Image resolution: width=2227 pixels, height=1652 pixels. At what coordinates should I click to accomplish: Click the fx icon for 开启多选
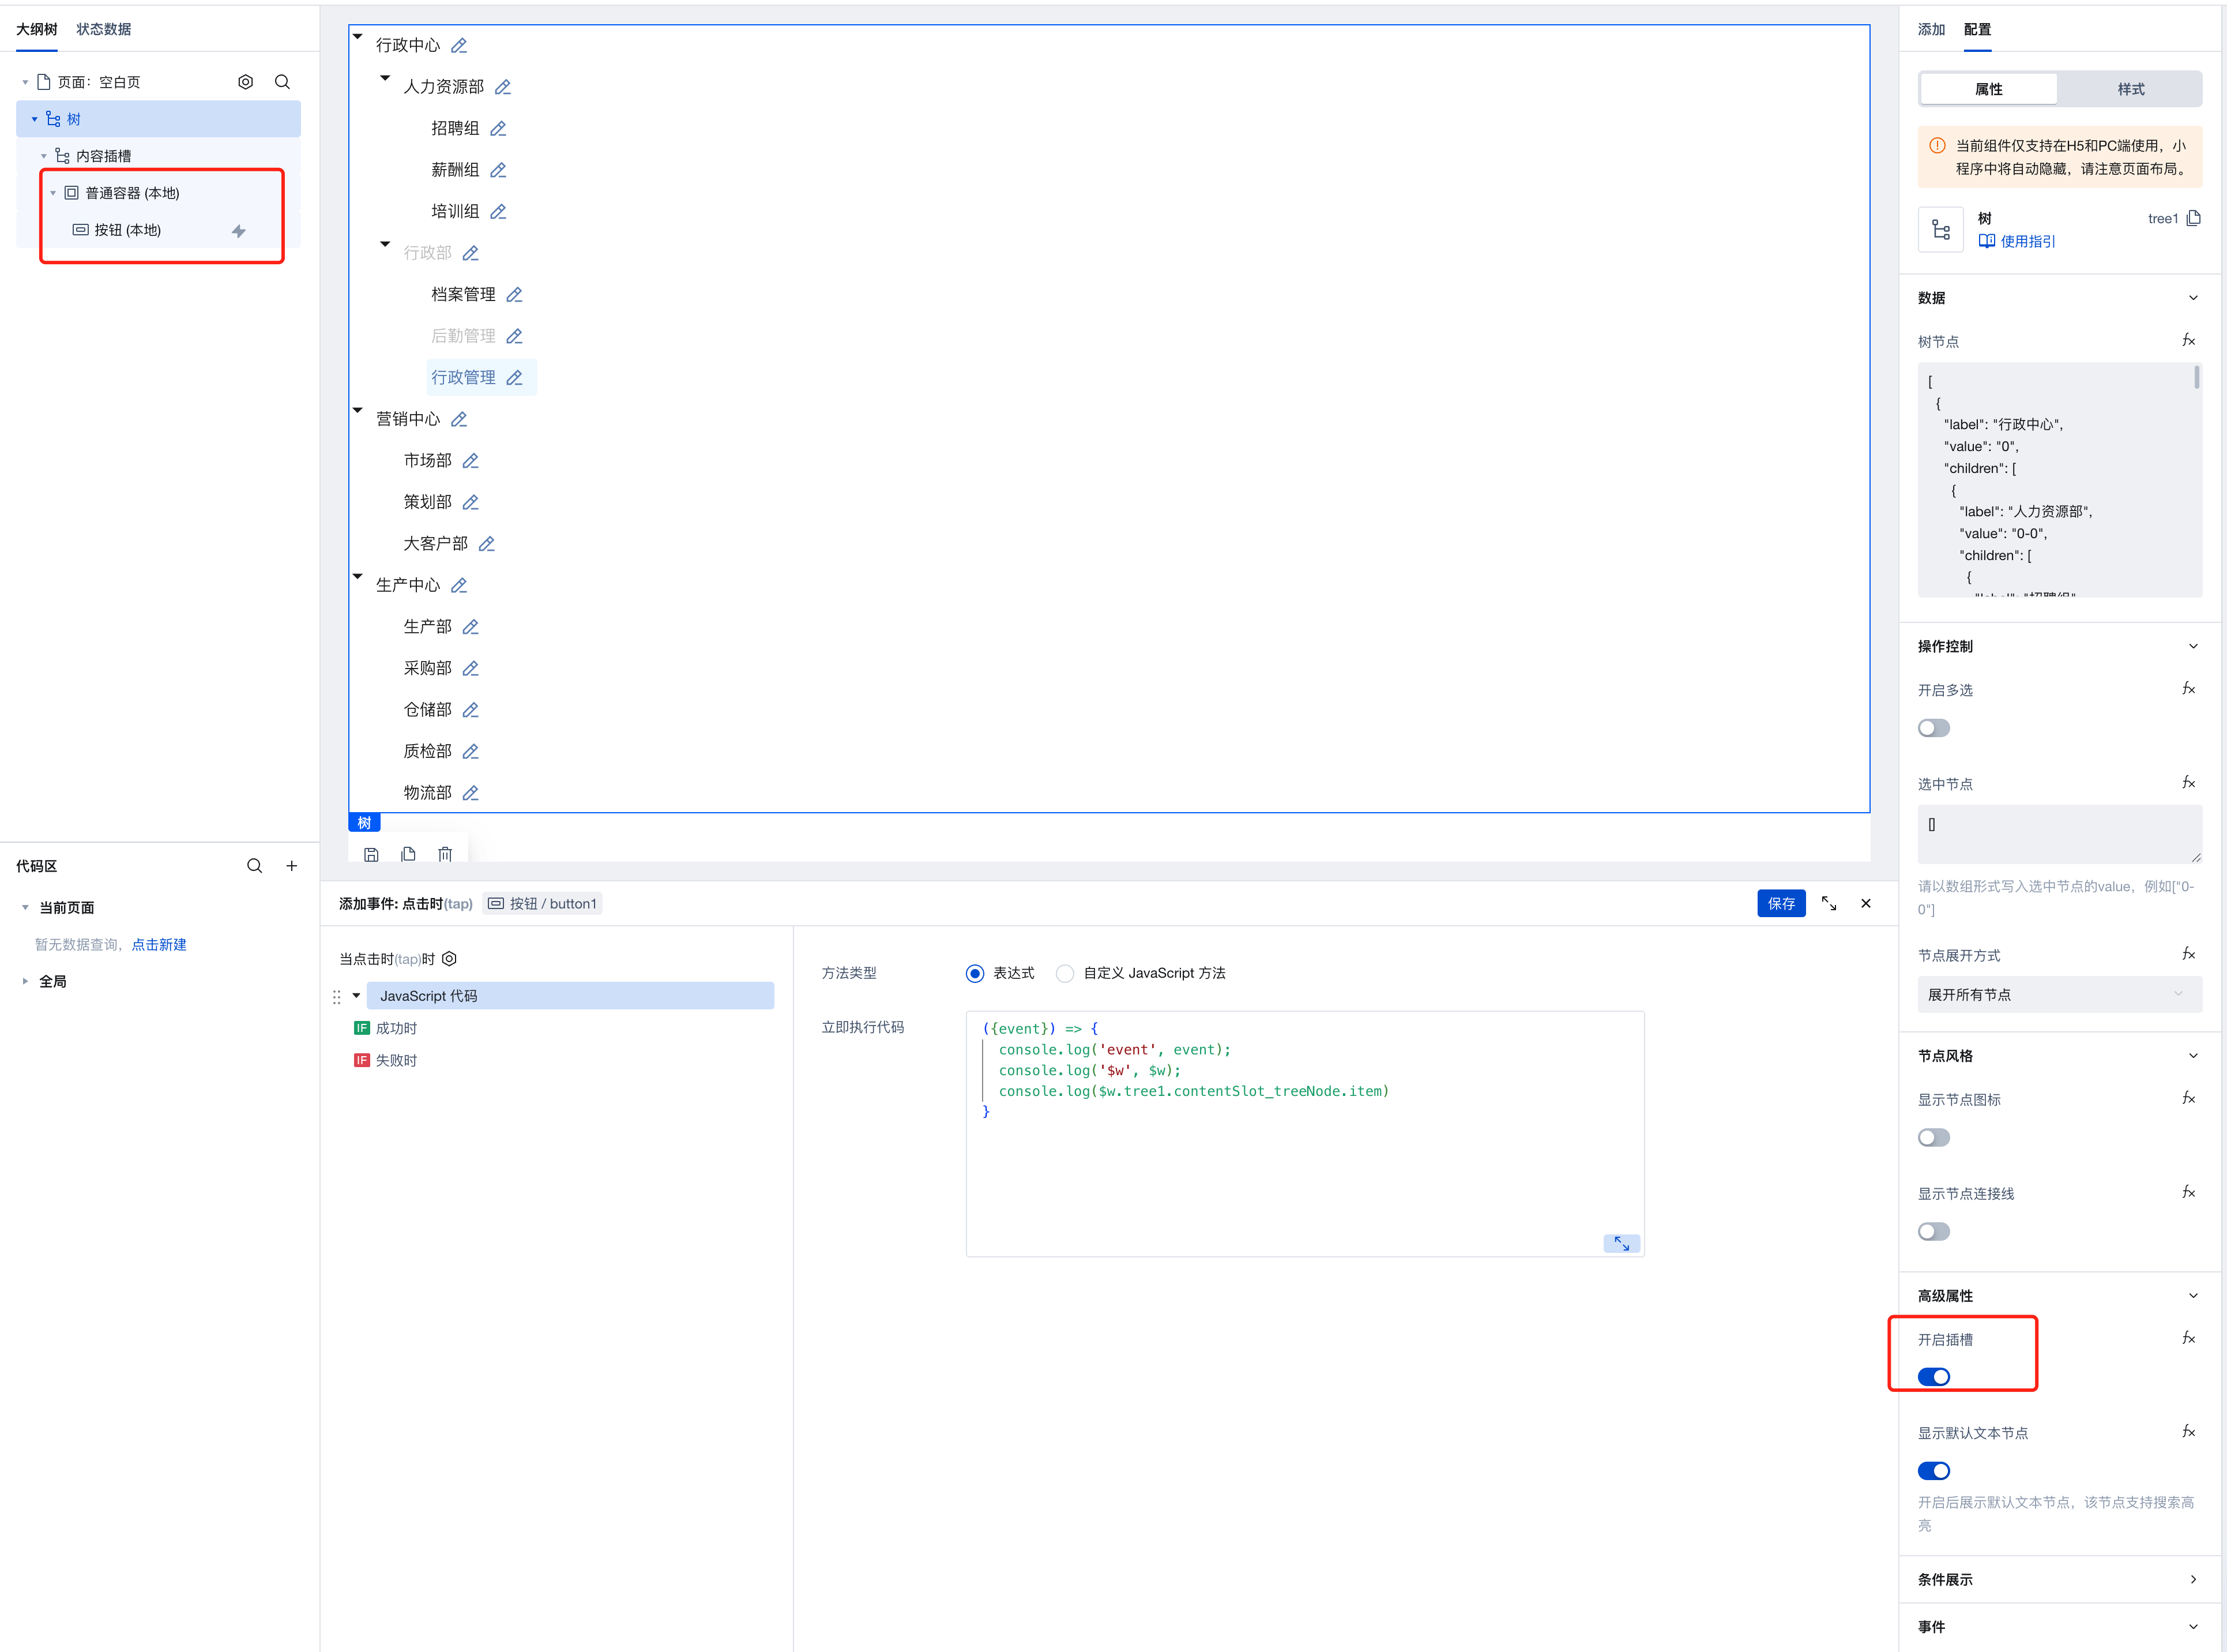(x=2188, y=689)
